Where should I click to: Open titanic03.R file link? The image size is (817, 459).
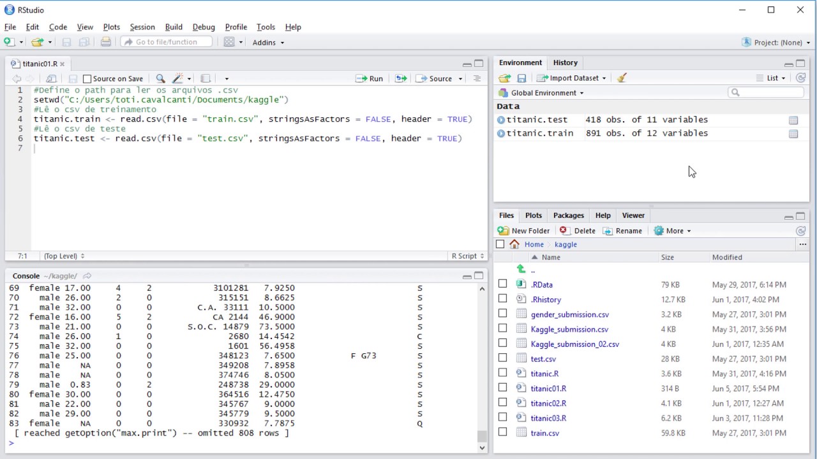pos(548,418)
